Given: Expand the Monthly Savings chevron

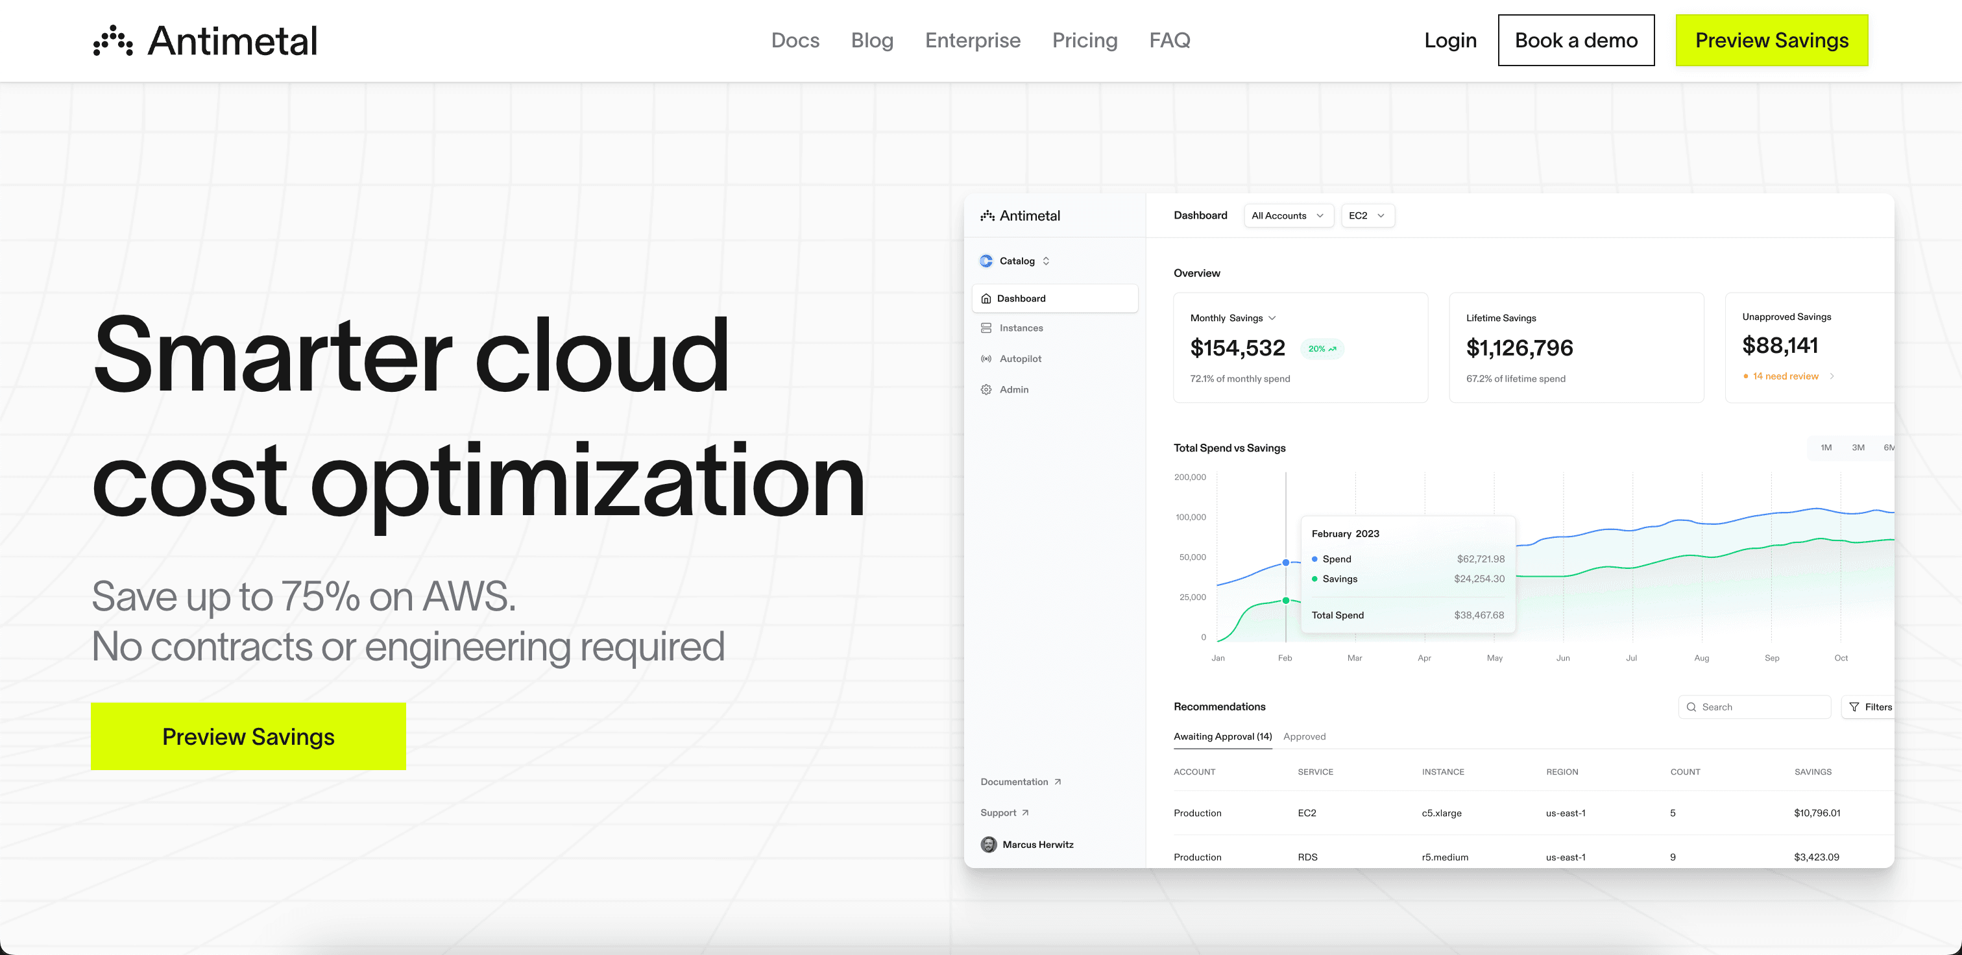Looking at the screenshot, I should click(x=1272, y=319).
